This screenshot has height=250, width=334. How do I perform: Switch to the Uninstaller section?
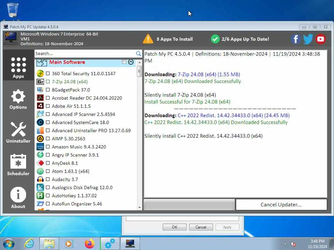point(18,132)
